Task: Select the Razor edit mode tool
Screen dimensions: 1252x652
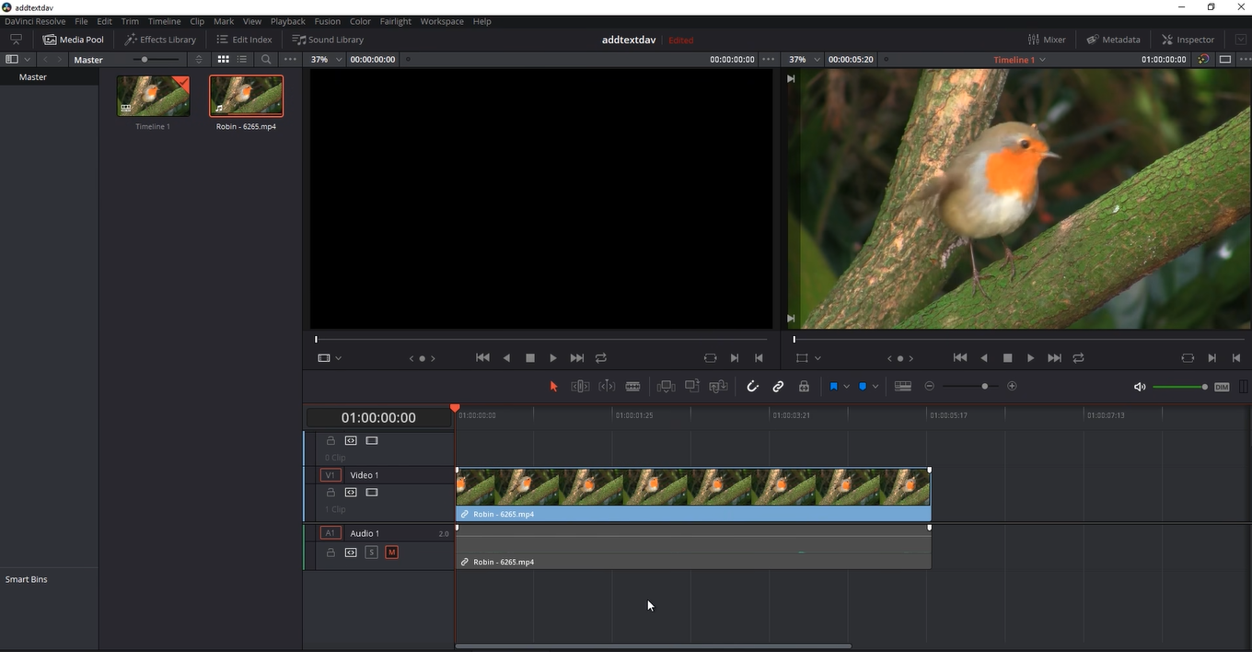Action: 632,386
